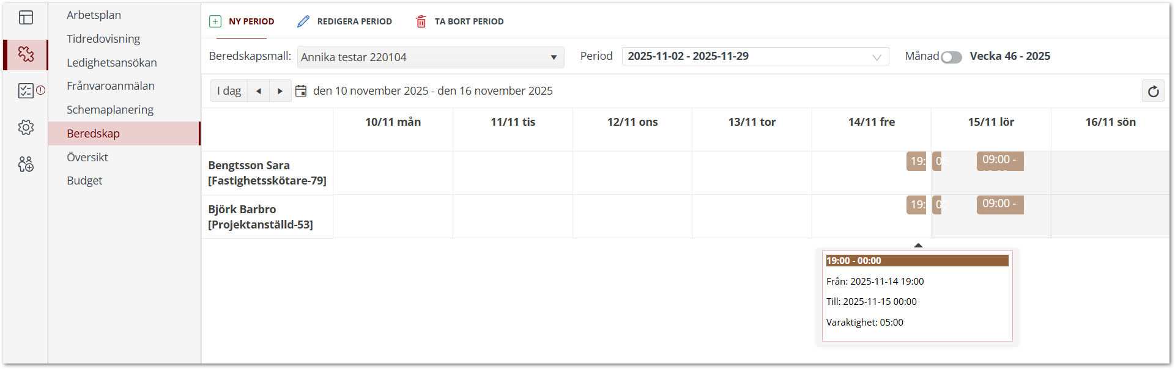Screen dimensions: 1175x369
Task: Open settings gear in left rail
Action: (x=26, y=128)
